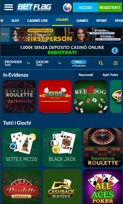Click the info icon on bonus banner

coord(115,50)
